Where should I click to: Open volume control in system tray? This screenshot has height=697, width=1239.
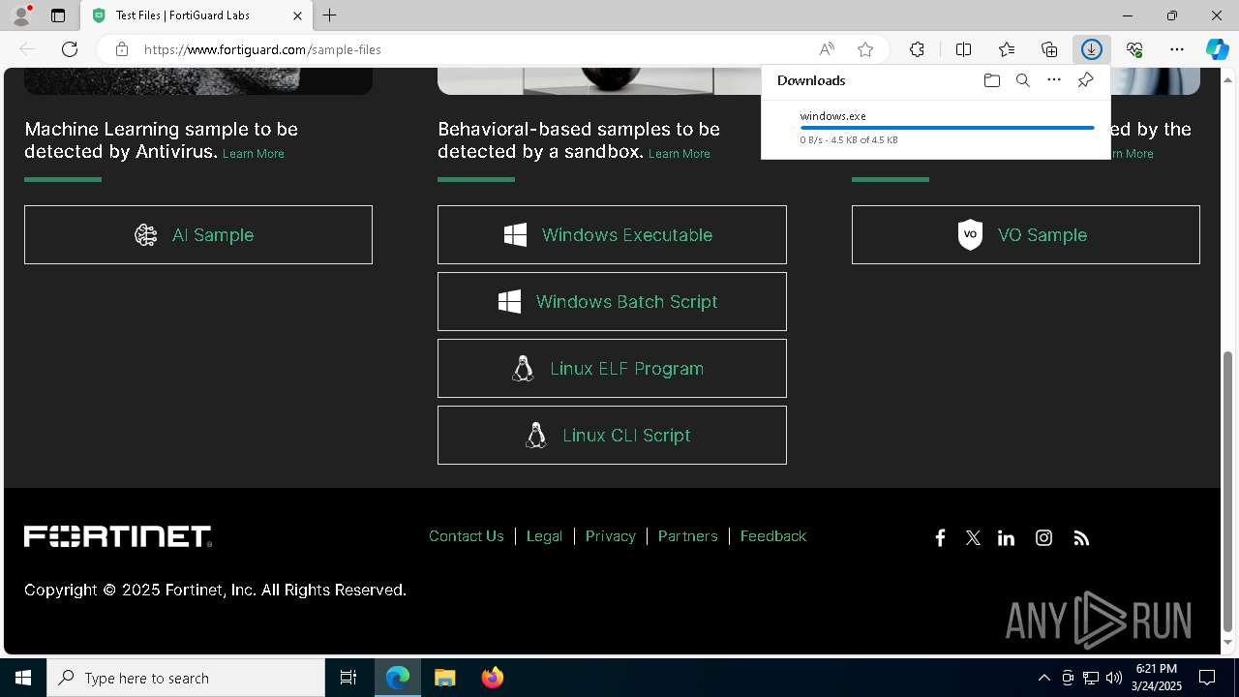click(x=1113, y=678)
